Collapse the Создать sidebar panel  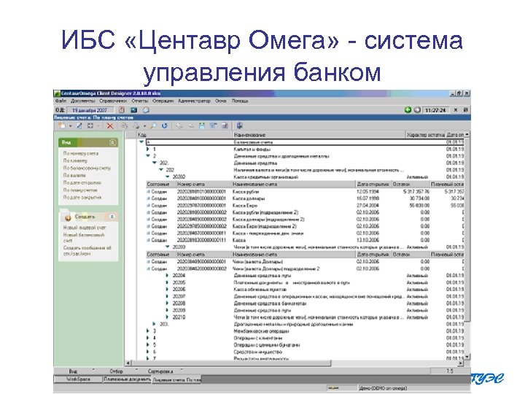pos(112,217)
